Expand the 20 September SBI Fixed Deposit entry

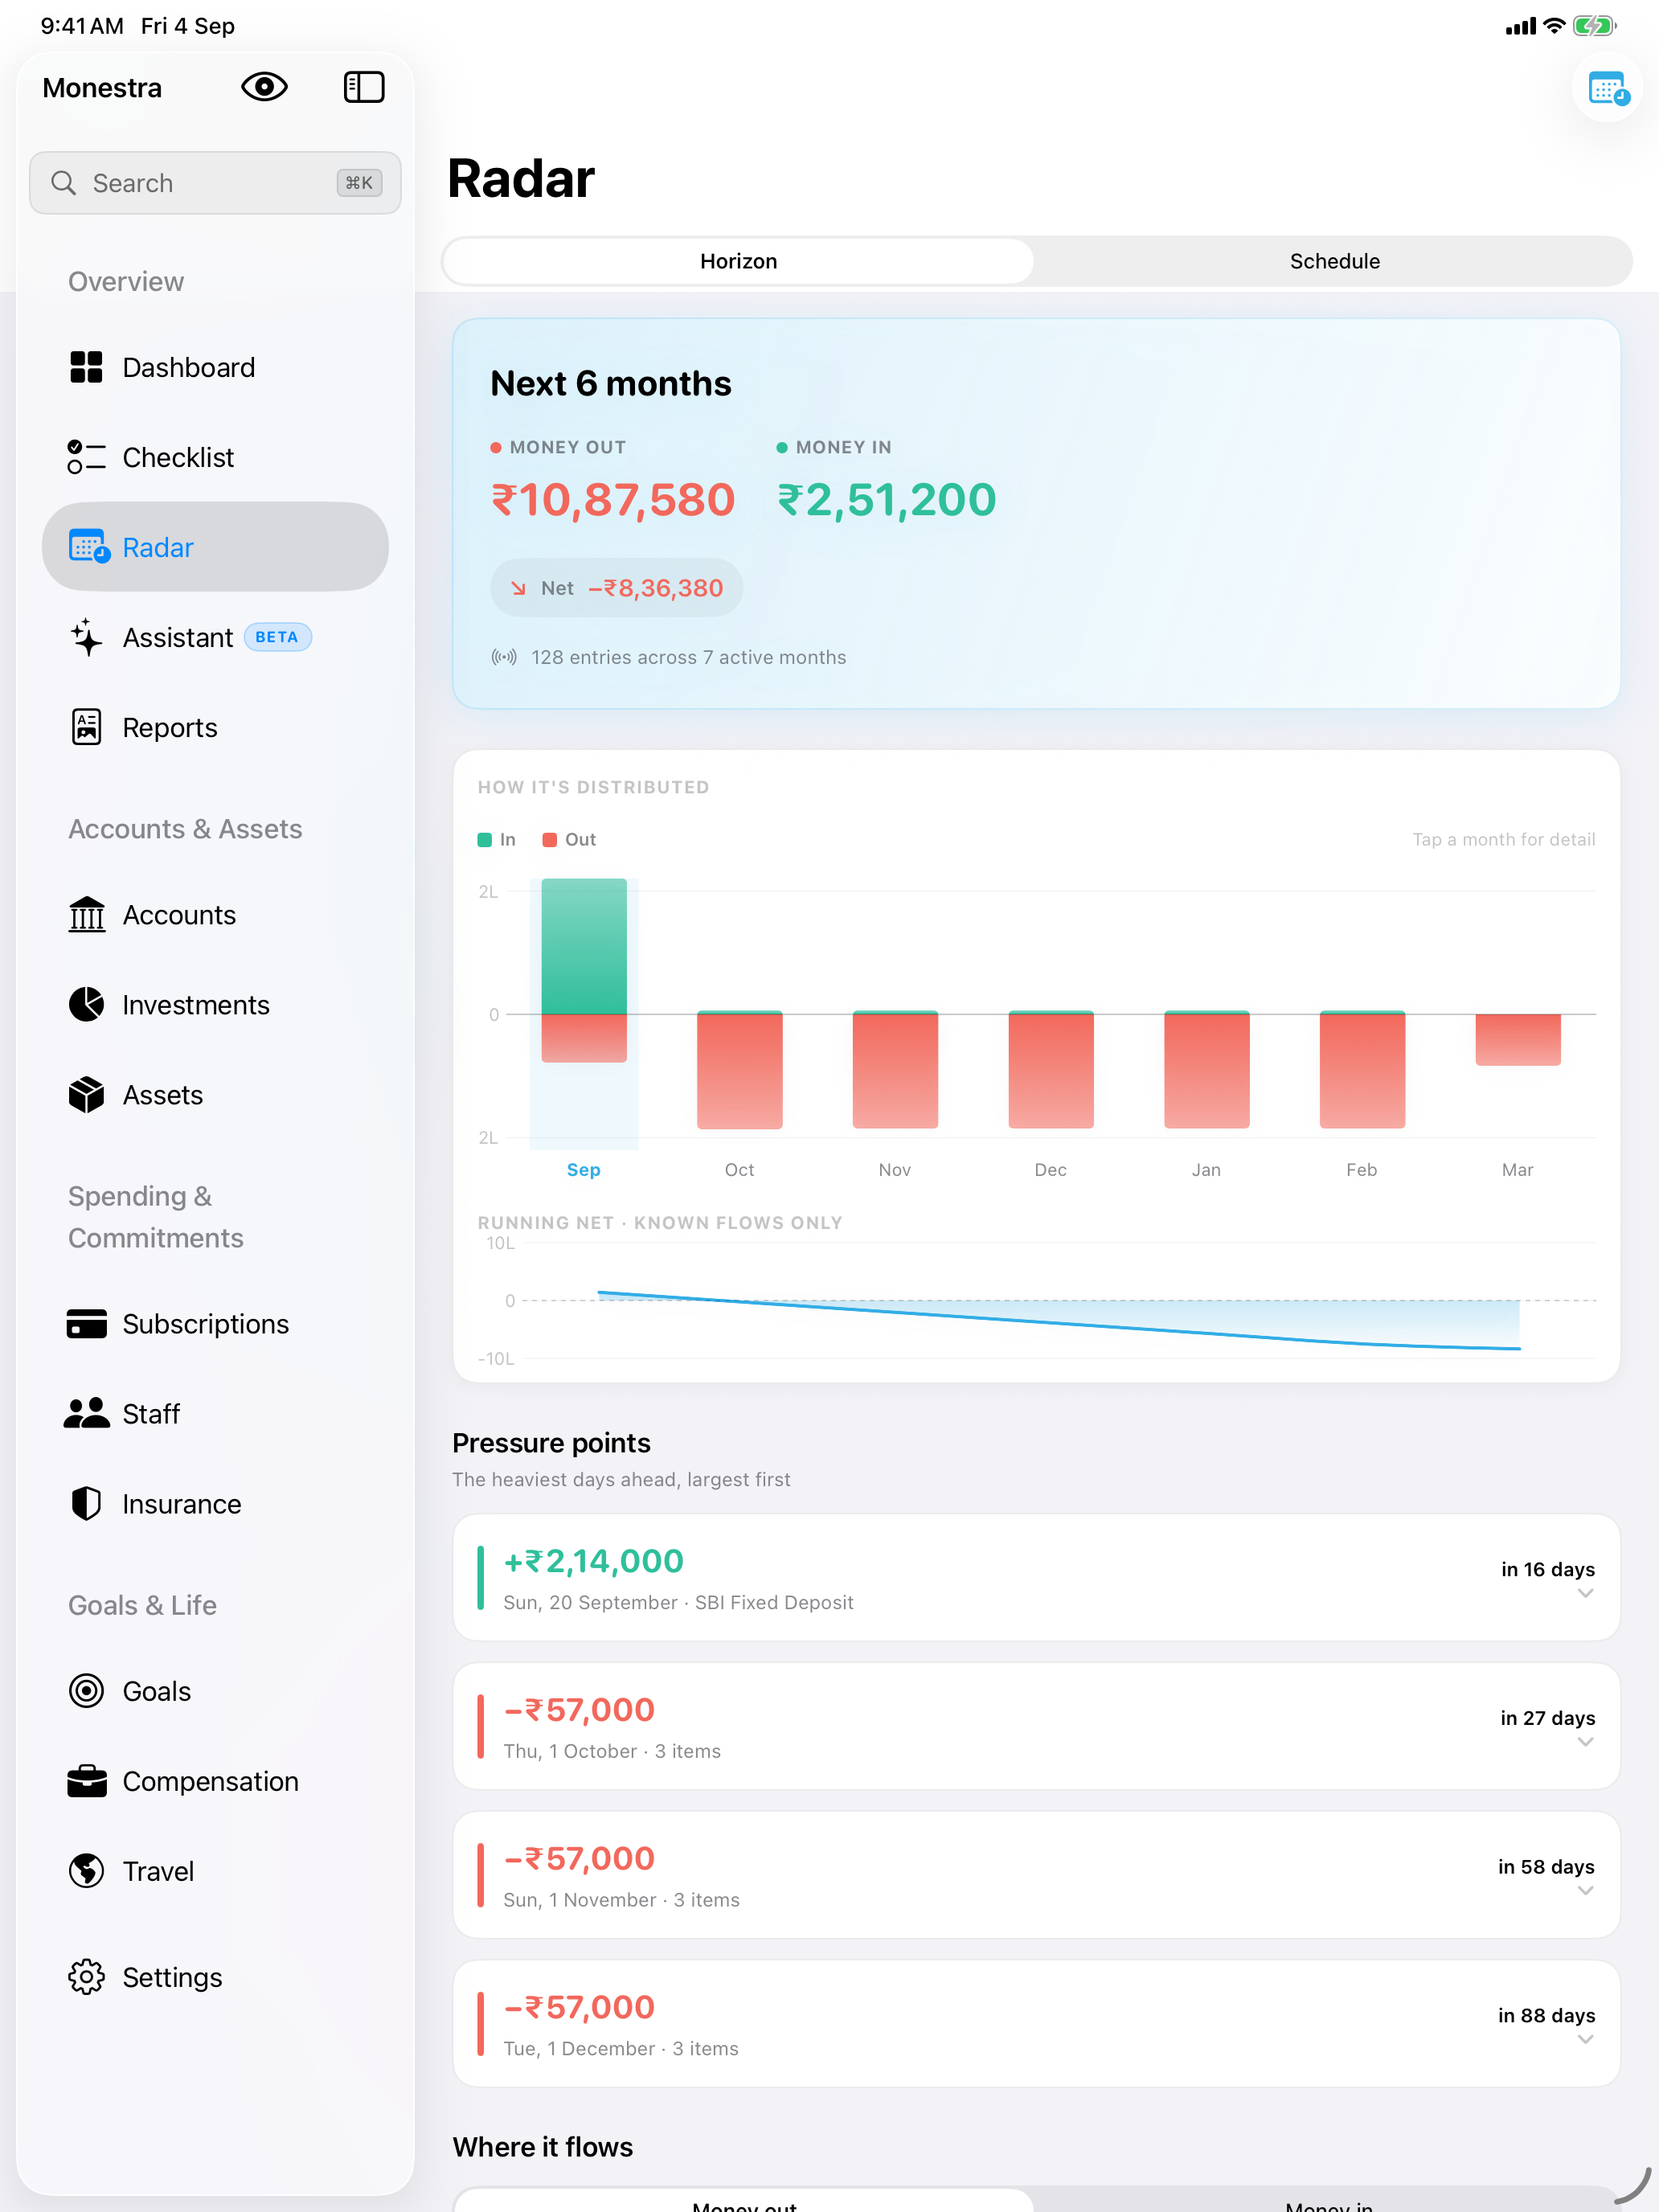[1036, 1577]
